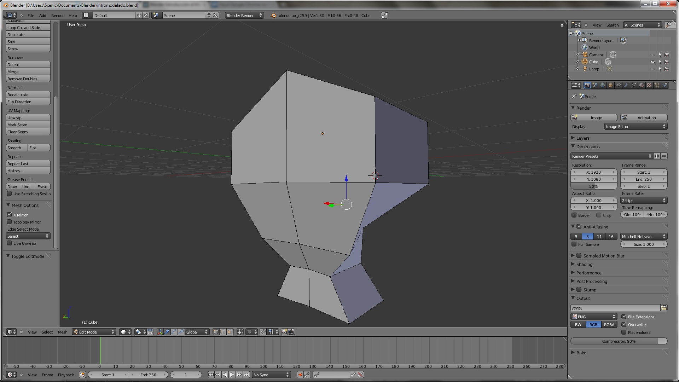
Task: Toggle the 3D manipulator widget icon
Action: [160, 332]
